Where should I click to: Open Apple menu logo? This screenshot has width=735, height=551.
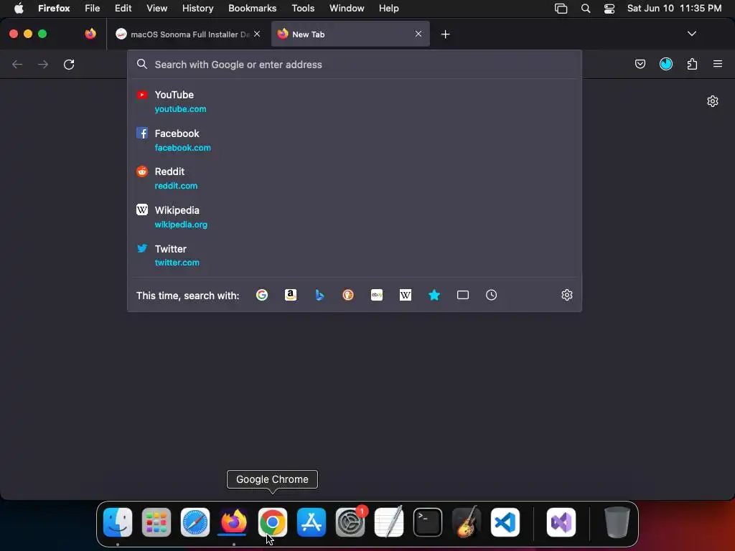pyautogui.click(x=19, y=8)
